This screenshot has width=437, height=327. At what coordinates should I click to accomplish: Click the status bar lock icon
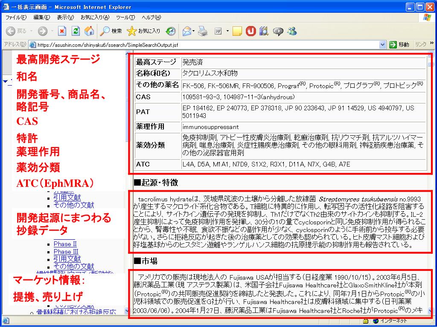pyautogui.click(x=366, y=321)
